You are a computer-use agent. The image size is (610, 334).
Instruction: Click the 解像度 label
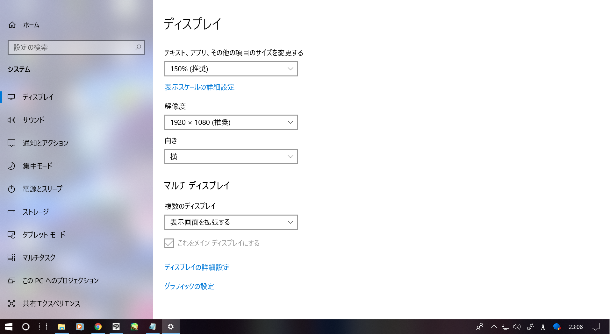(x=175, y=106)
